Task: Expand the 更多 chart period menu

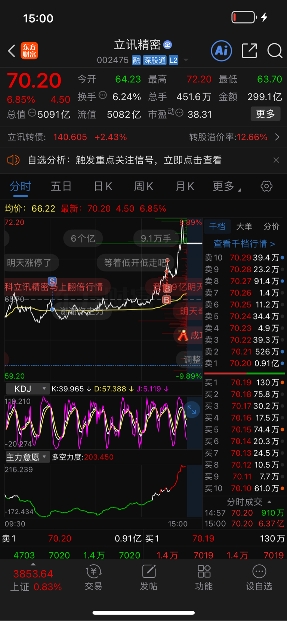Action: pos(226,186)
